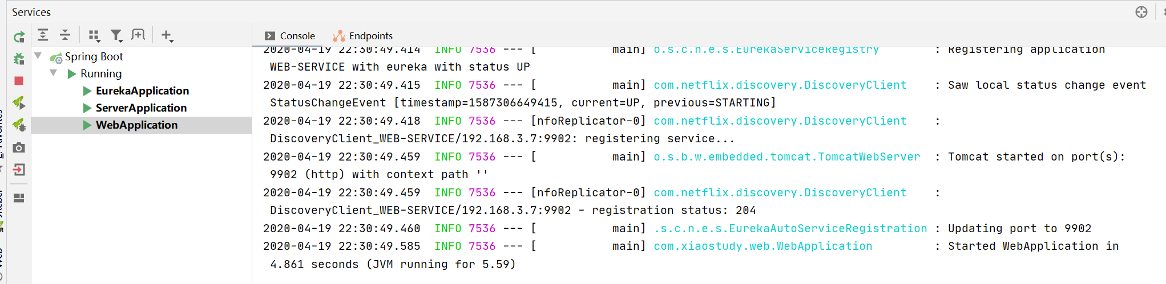This screenshot has height=284, width=1166.
Task: Click the Open in New Tab icon
Action: [x=138, y=35]
